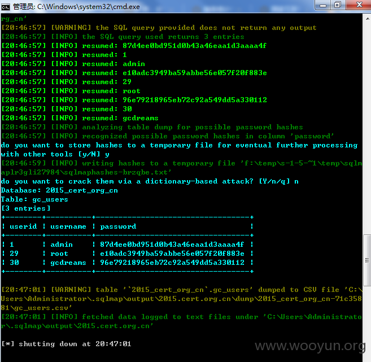Click username cell 'root' in the table

click(x=59, y=254)
